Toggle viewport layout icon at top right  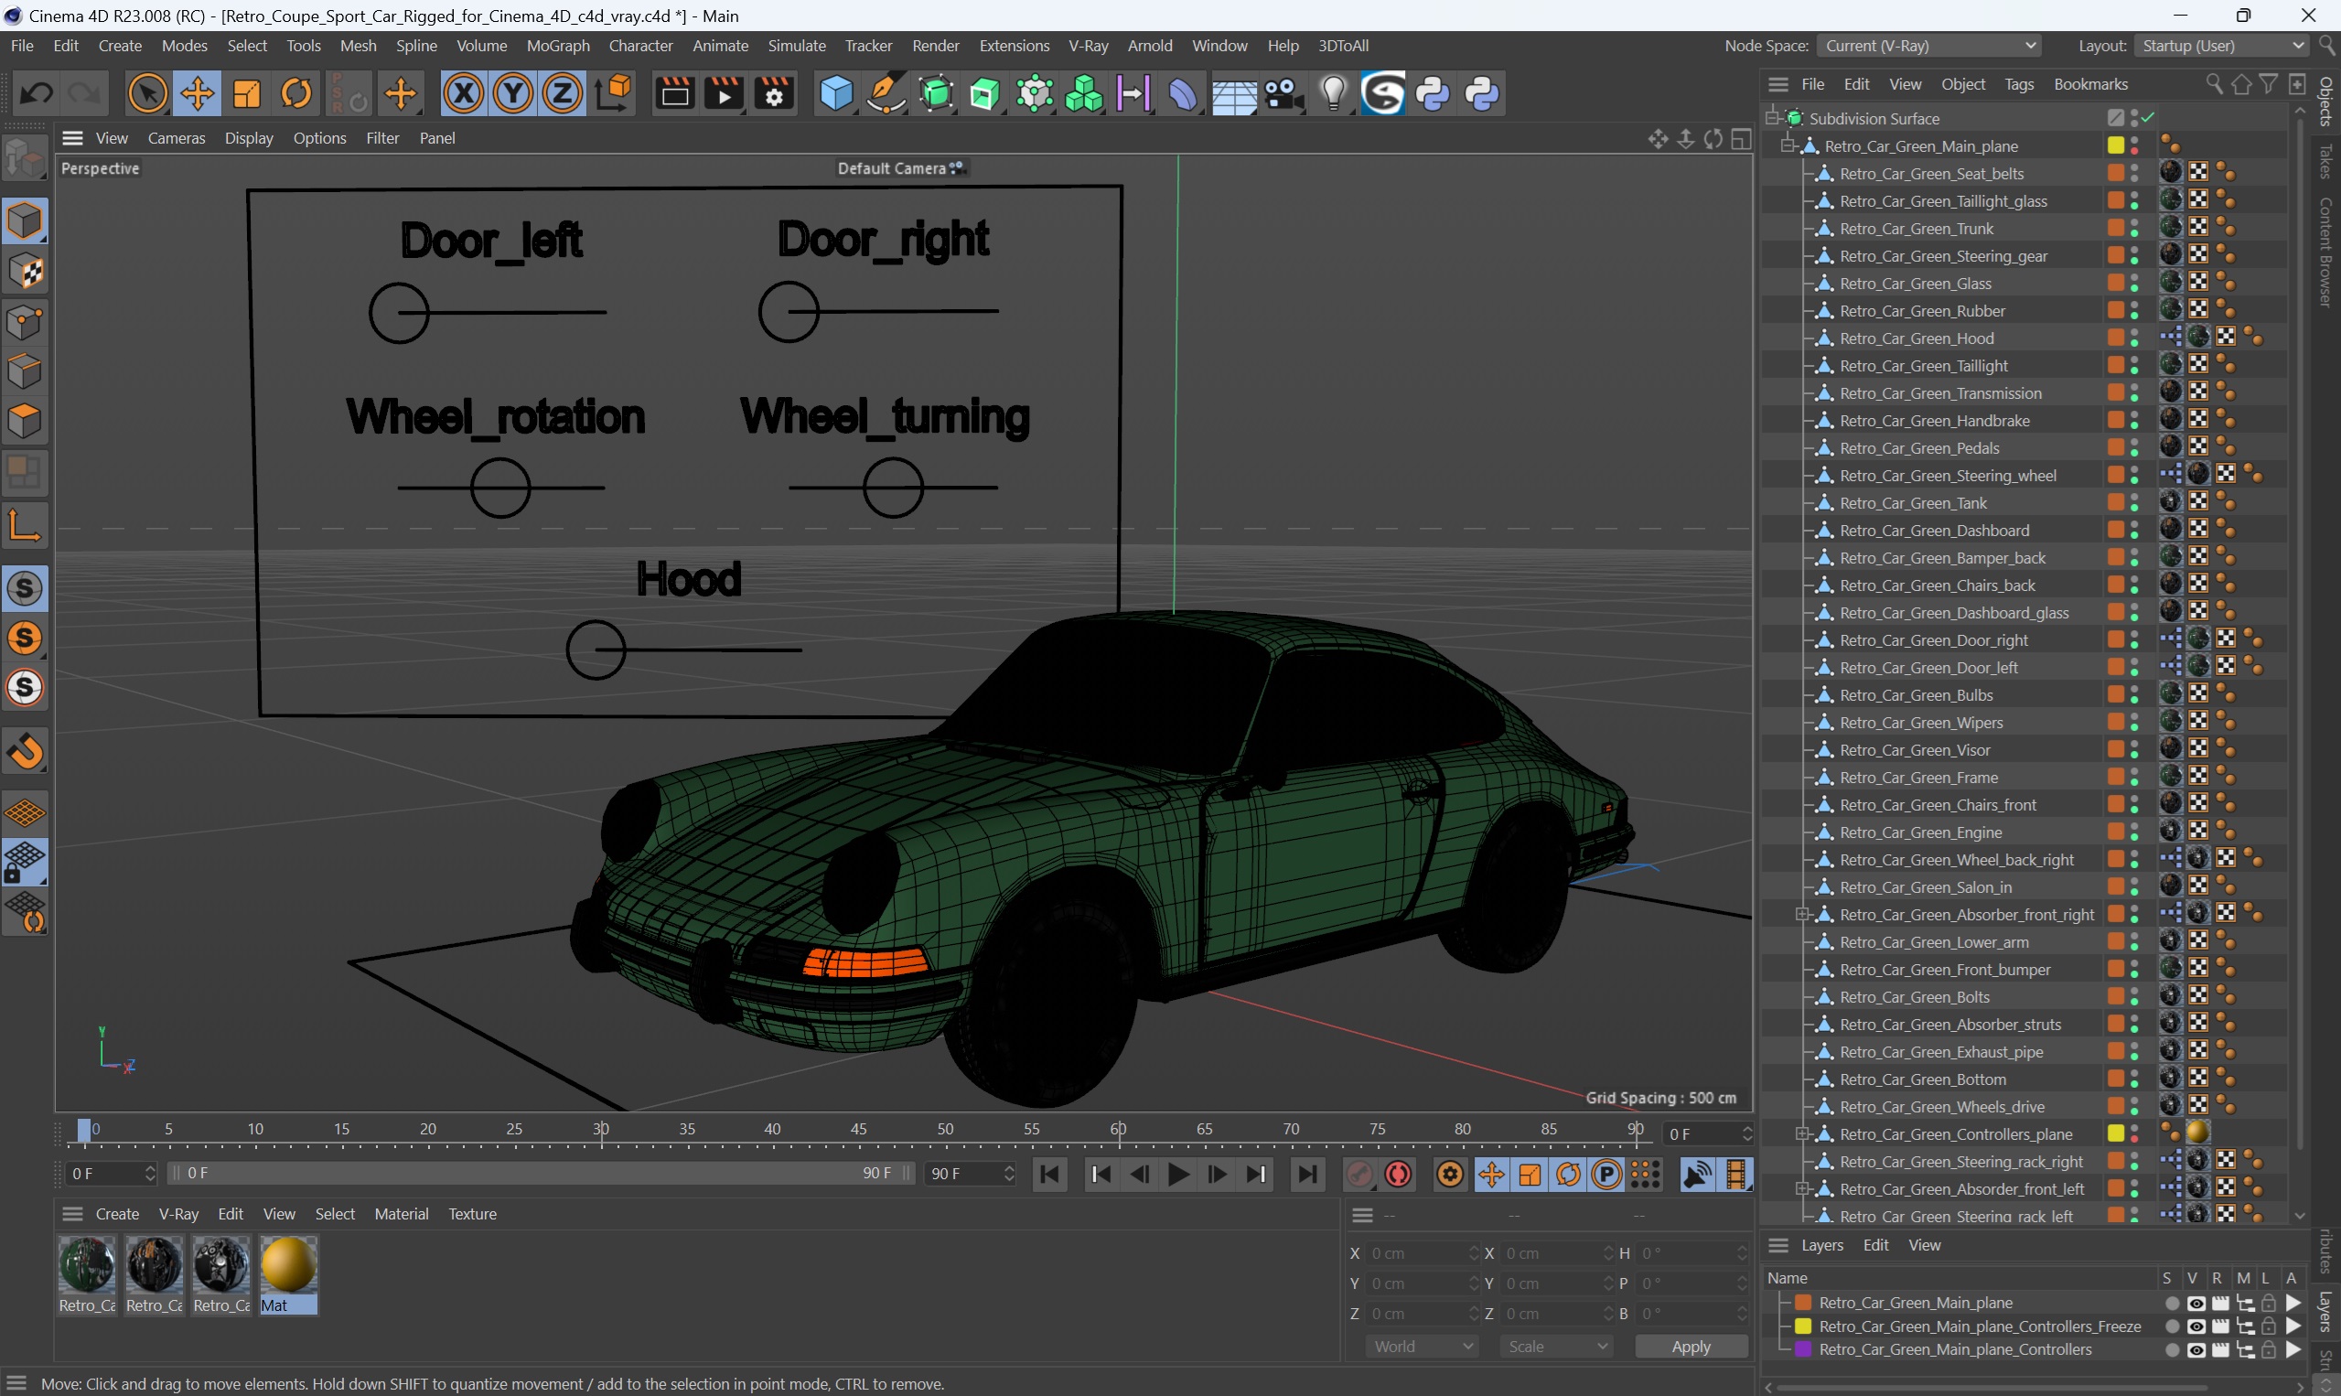pos(1741,139)
